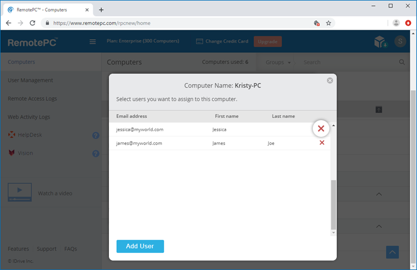The image size is (417, 270).
Task: Click the Email address column header
Action: [132, 116]
